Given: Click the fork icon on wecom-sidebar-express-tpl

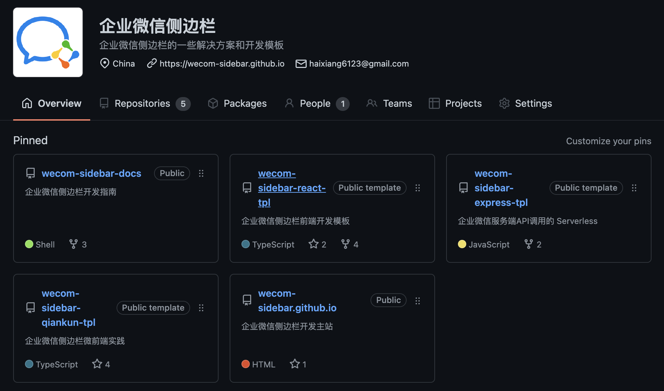Looking at the screenshot, I should tap(528, 244).
